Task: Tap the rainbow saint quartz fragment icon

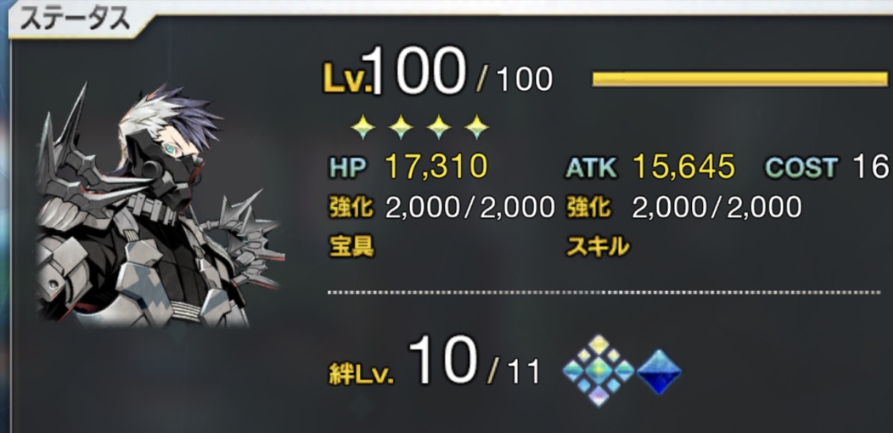Action: click(599, 371)
